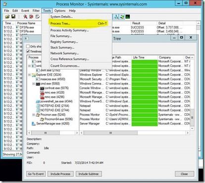Click the Open file toolbar icon
Screen dimensions: 205x183
point(7,17)
